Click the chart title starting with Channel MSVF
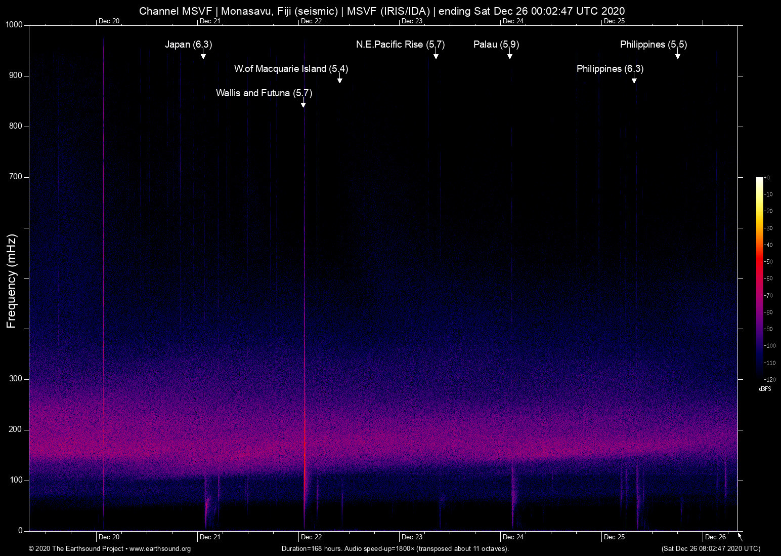 [x=382, y=11]
